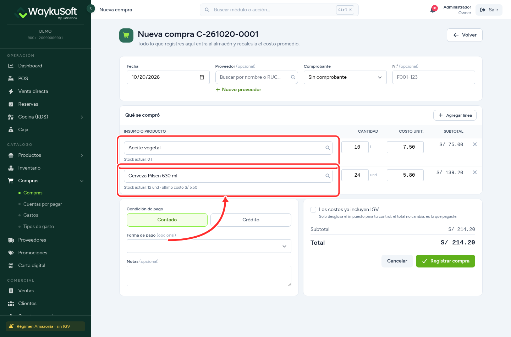
Task: Select Contado payment condition
Action: click(167, 220)
